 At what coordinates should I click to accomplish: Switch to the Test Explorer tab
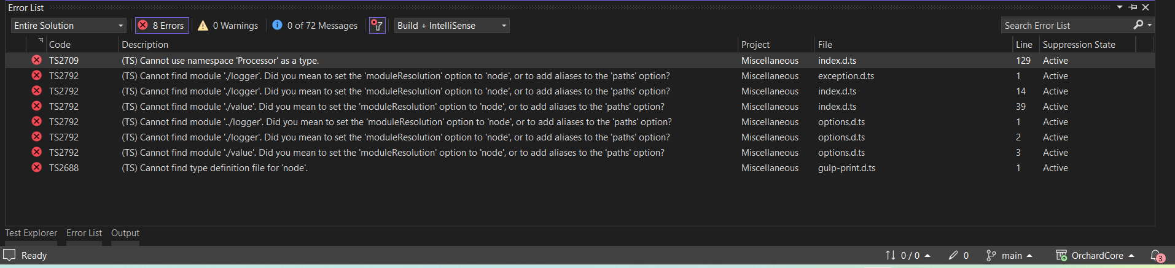click(x=31, y=233)
